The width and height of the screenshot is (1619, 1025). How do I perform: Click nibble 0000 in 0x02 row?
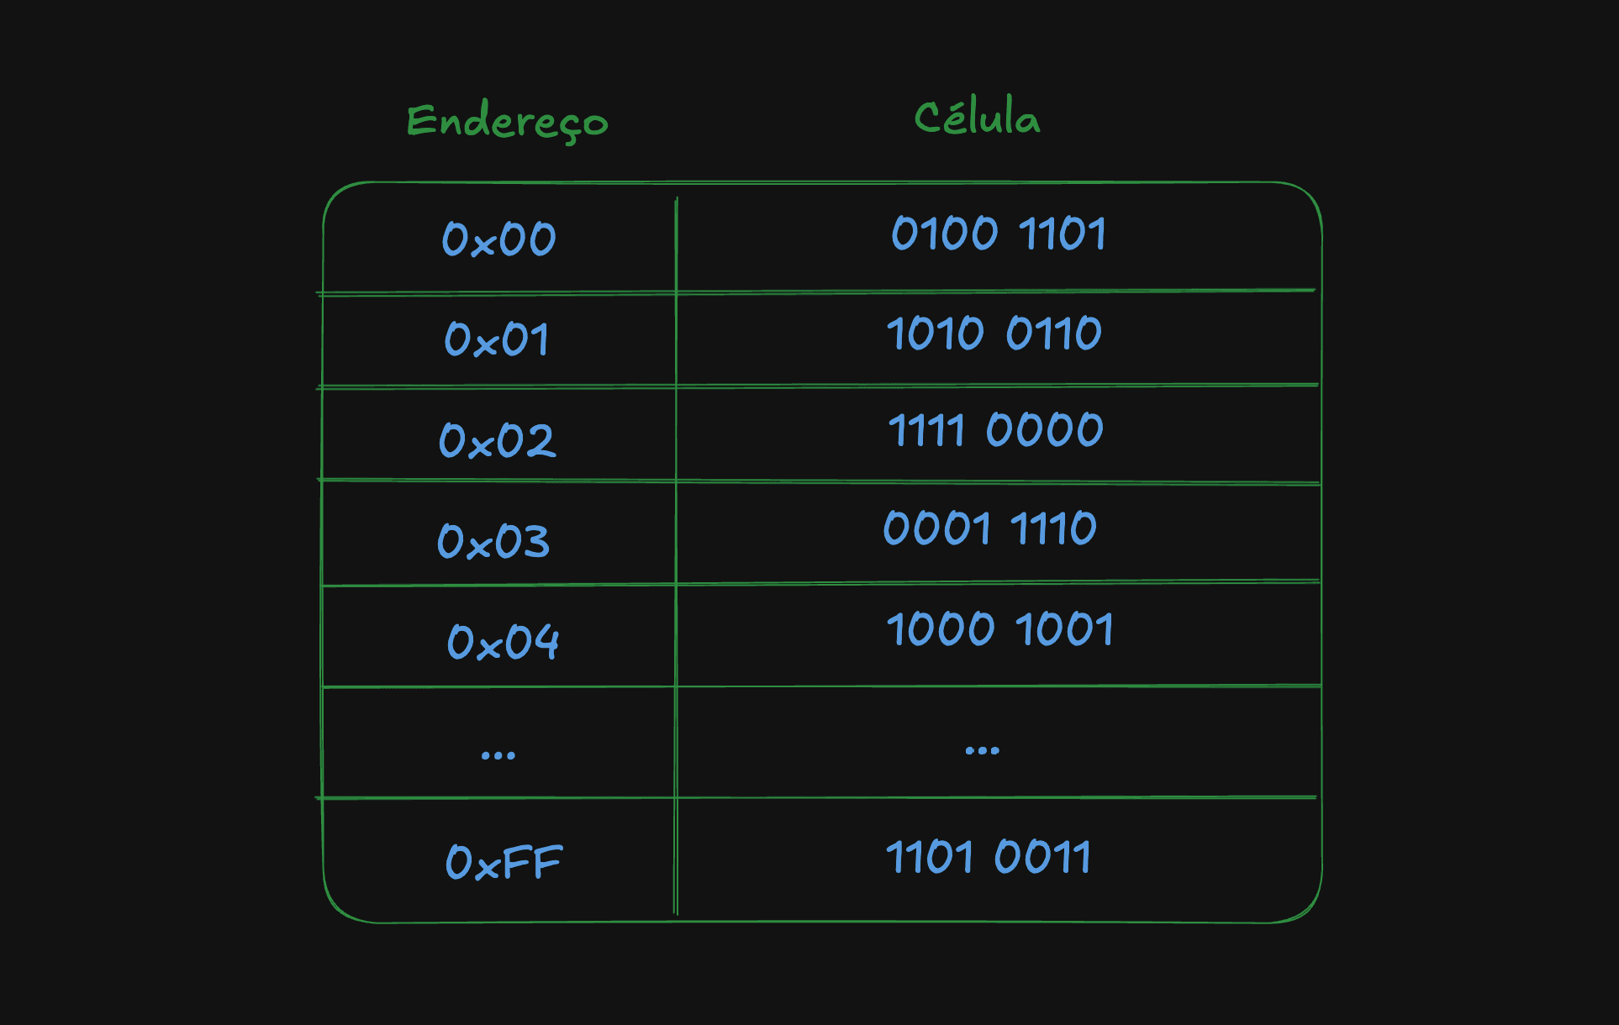[x=1045, y=430]
